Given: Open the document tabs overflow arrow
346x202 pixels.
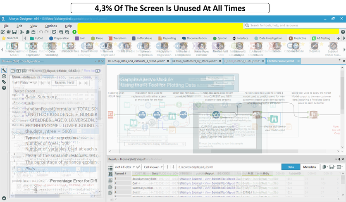Looking at the screenshot, I should click(x=339, y=60).
